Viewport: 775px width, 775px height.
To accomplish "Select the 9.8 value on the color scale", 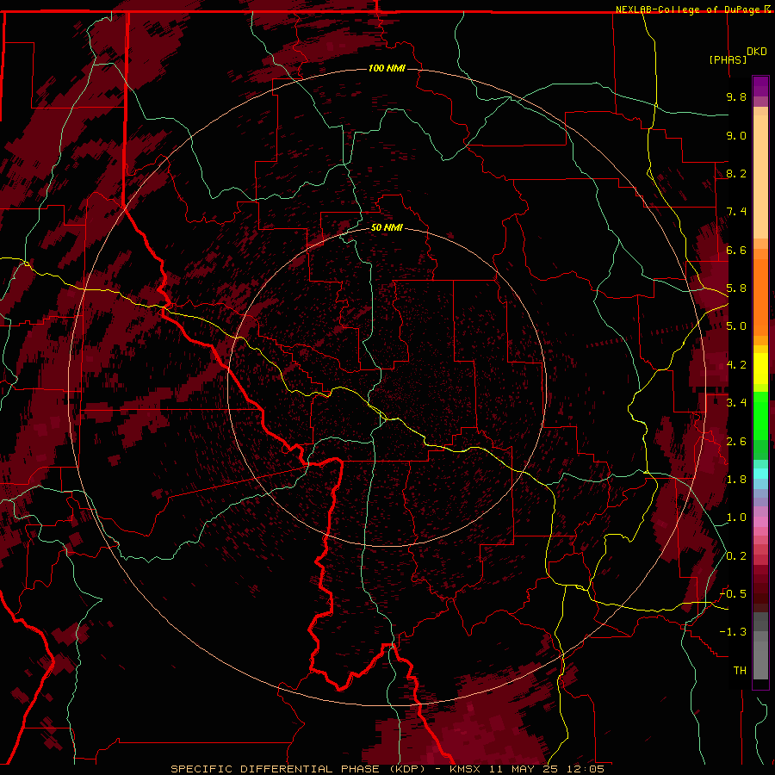I will [736, 96].
